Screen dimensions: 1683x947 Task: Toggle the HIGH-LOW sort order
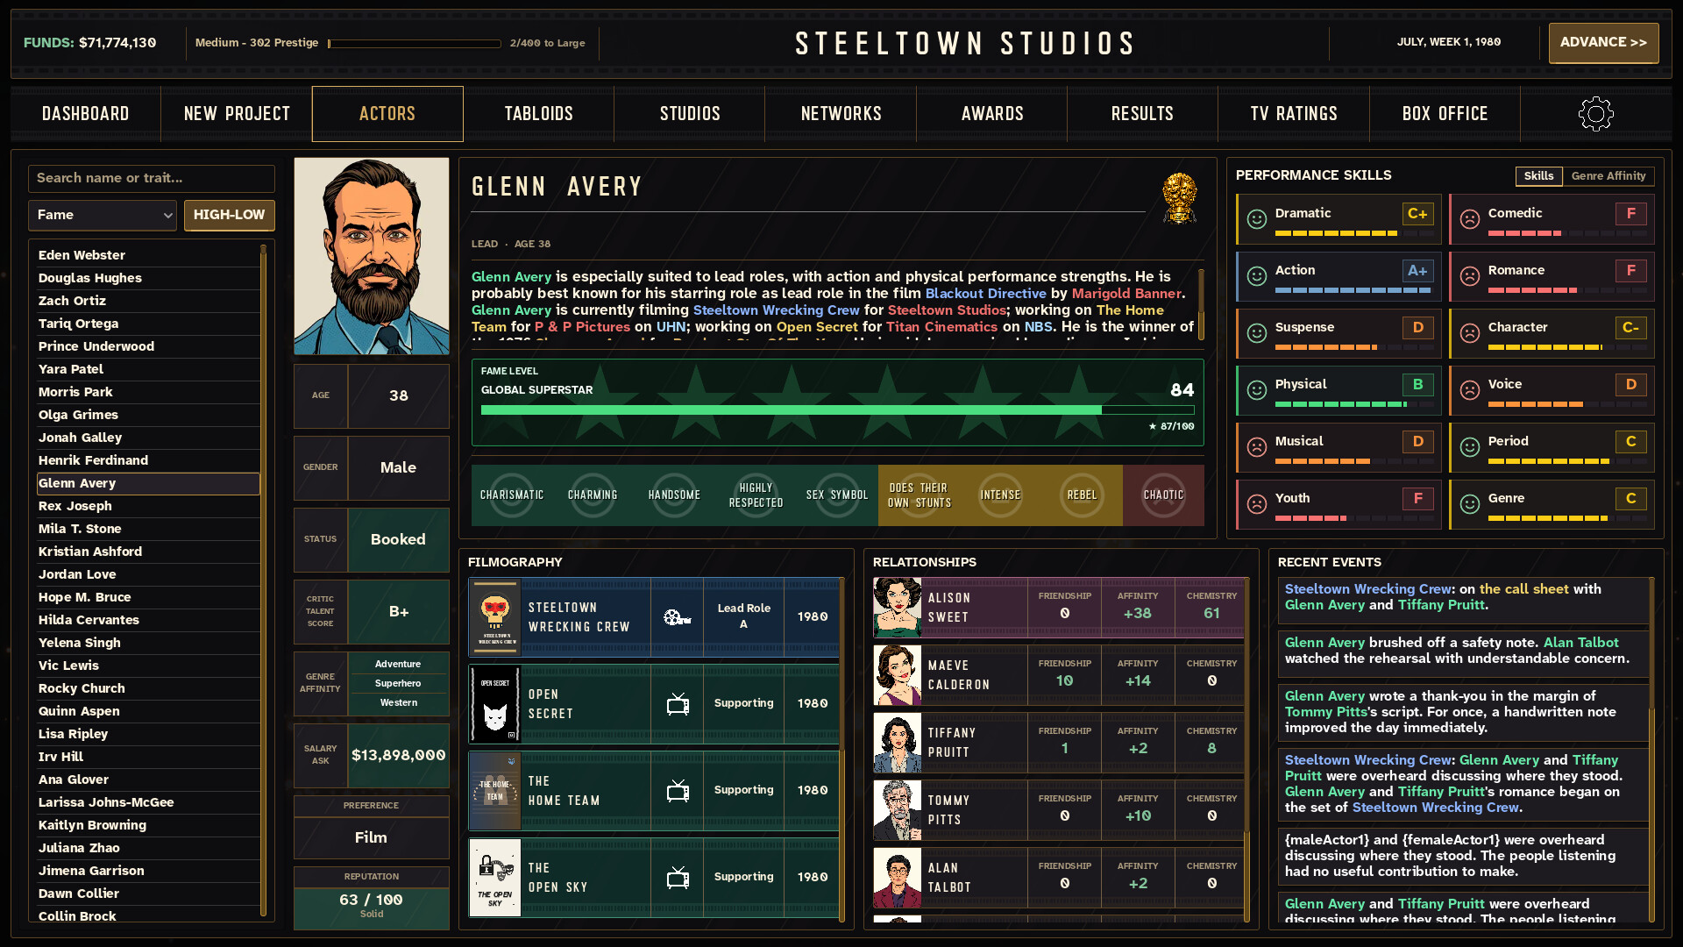(229, 215)
